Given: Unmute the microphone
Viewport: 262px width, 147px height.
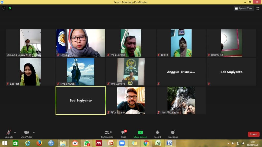Looking at the screenshot, I should [9, 132].
